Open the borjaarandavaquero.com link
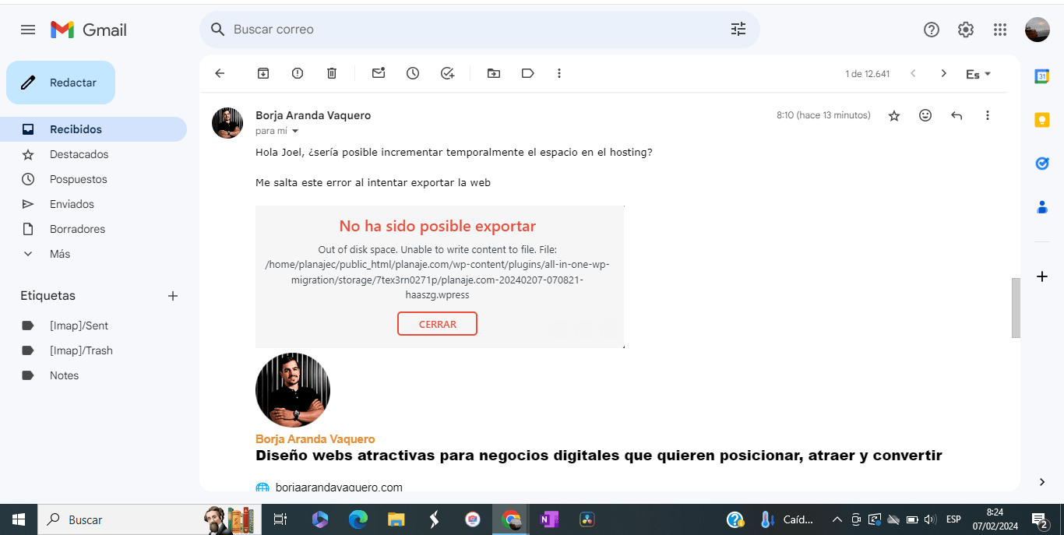Image resolution: width=1064 pixels, height=535 pixels. click(x=339, y=487)
